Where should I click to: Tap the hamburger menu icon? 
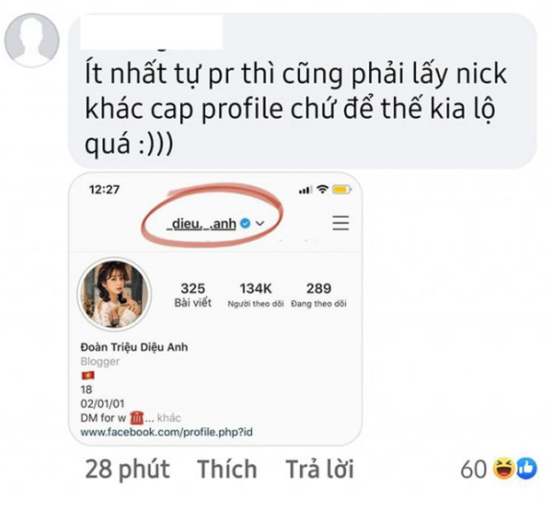click(341, 223)
